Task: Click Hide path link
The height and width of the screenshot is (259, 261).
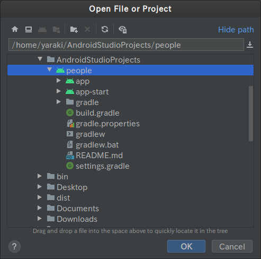Action: tap(236, 30)
